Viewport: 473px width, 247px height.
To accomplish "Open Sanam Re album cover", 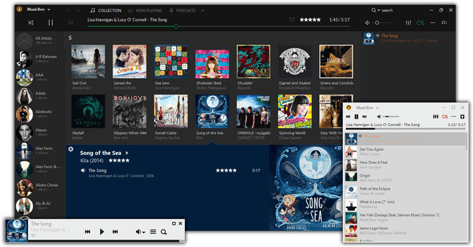I will 129,61.
